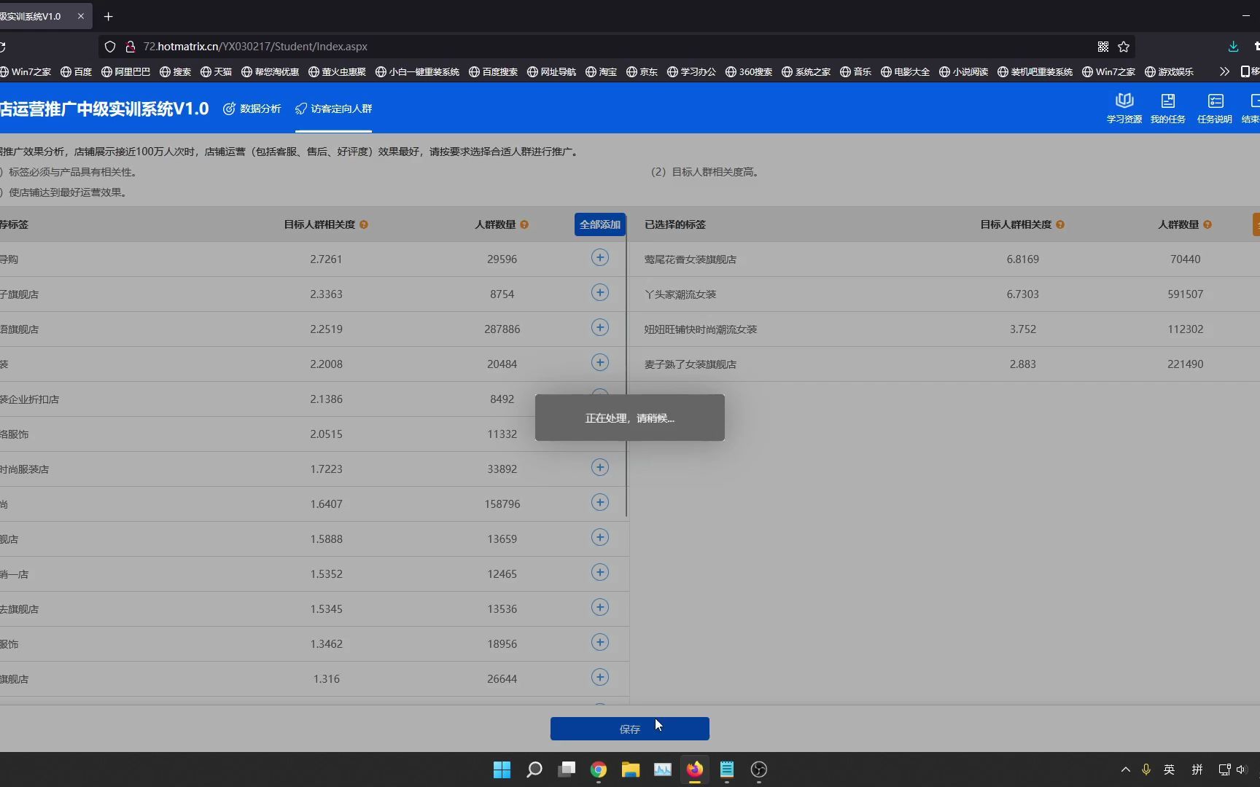Open the QR code icon in address bar

pos(1103,47)
